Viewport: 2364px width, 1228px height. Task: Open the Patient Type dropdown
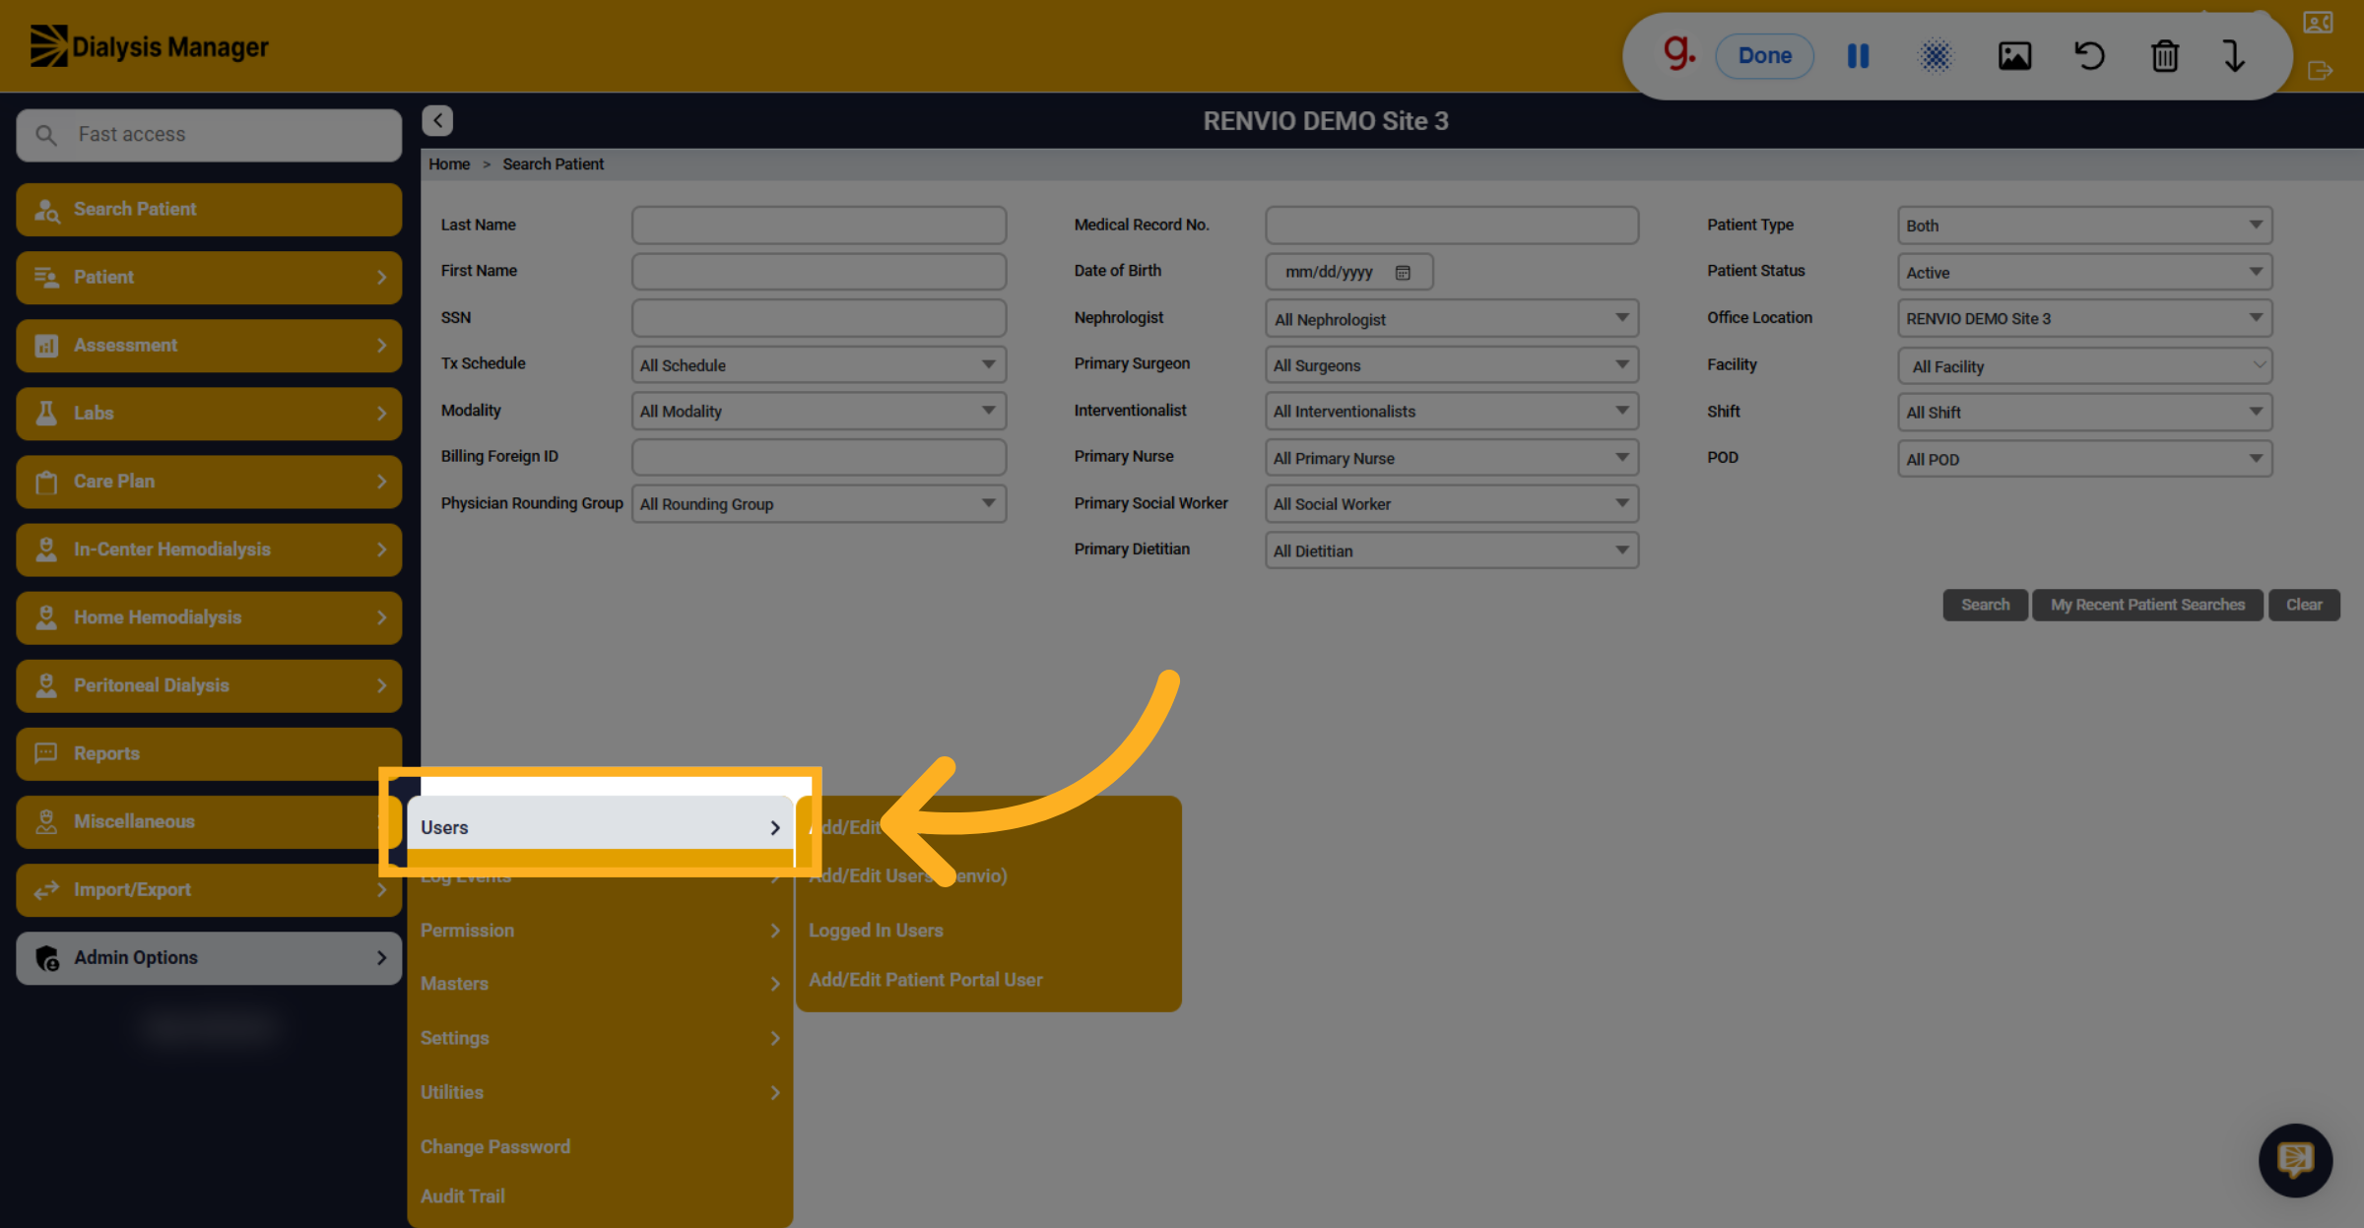click(2084, 226)
